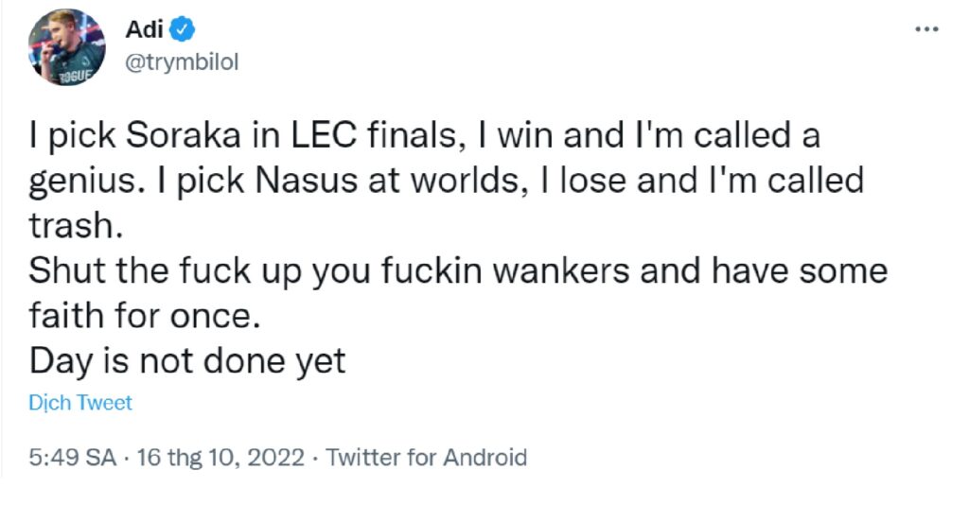Click the blue verified badge beside Adi
Viewport: 969px width, 505px height.
click(x=184, y=30)
